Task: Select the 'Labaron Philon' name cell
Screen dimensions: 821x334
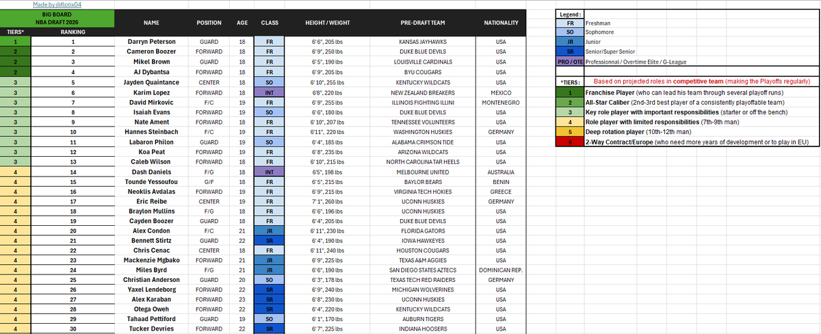Action: coord(152,142)
